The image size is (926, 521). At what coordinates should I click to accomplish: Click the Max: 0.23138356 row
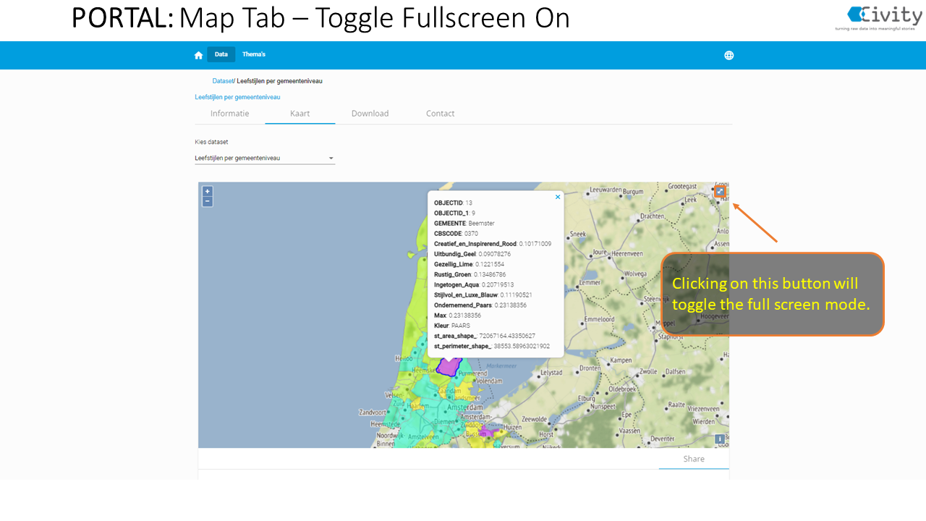coord(458,315)
